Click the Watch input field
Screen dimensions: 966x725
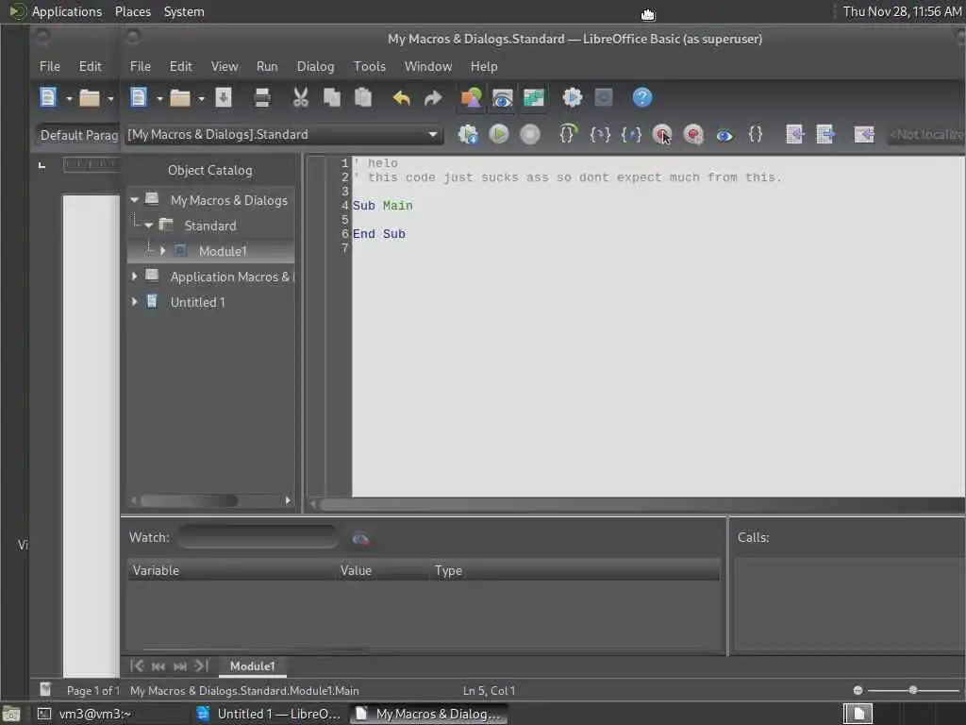pos(258,537)
